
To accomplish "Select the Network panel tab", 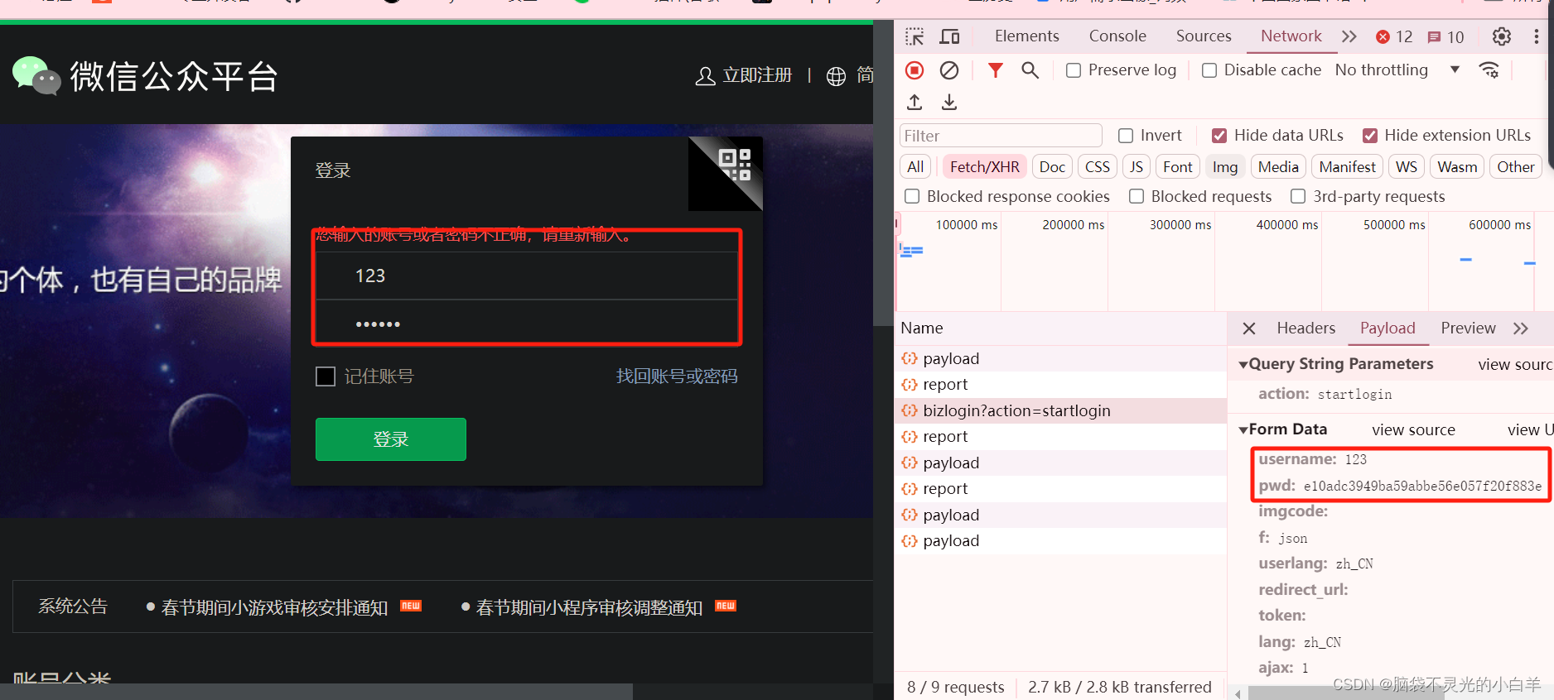I will click(1291, 36).
